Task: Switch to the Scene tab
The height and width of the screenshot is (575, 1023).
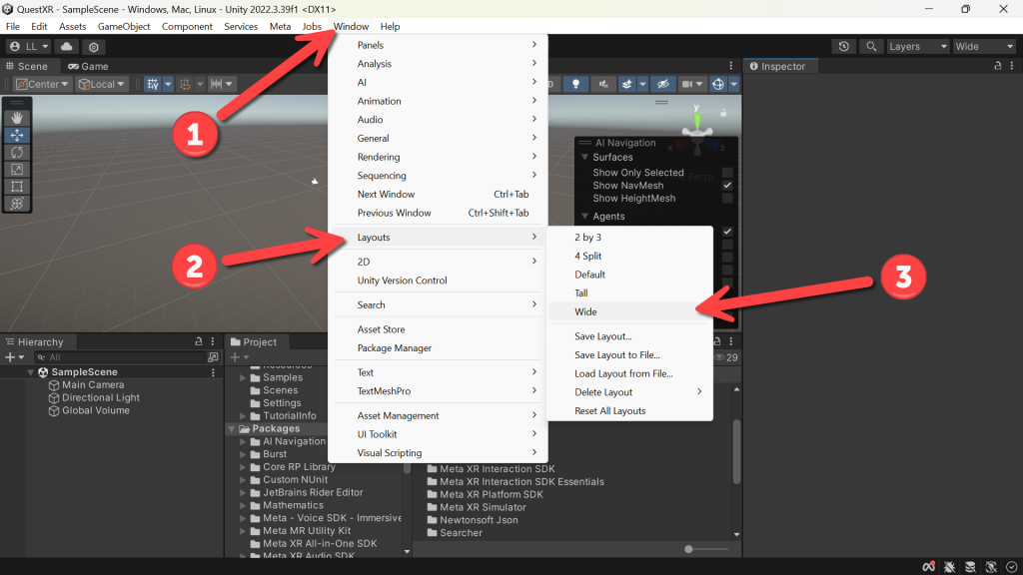Action: [x=27, y=66]
